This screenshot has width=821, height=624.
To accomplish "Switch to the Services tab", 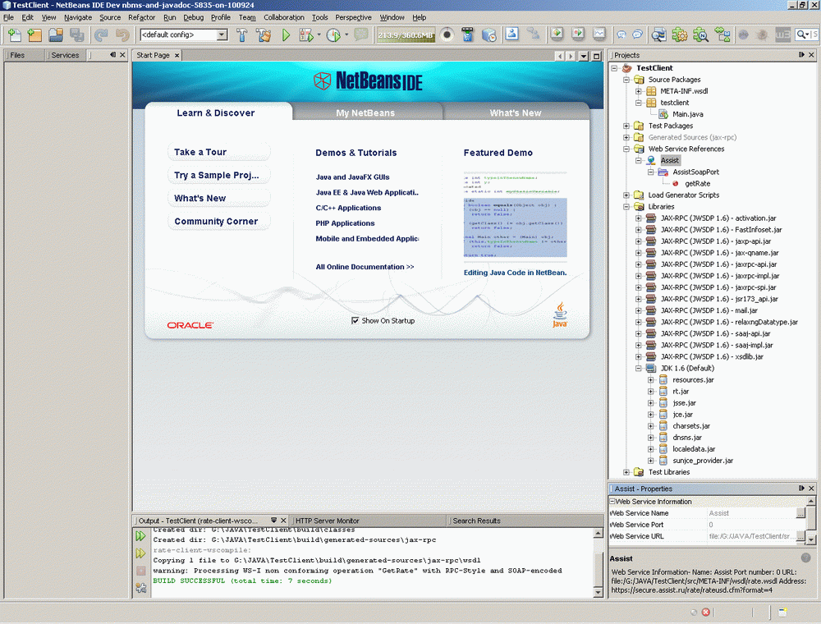I will (x=65, y=55).
